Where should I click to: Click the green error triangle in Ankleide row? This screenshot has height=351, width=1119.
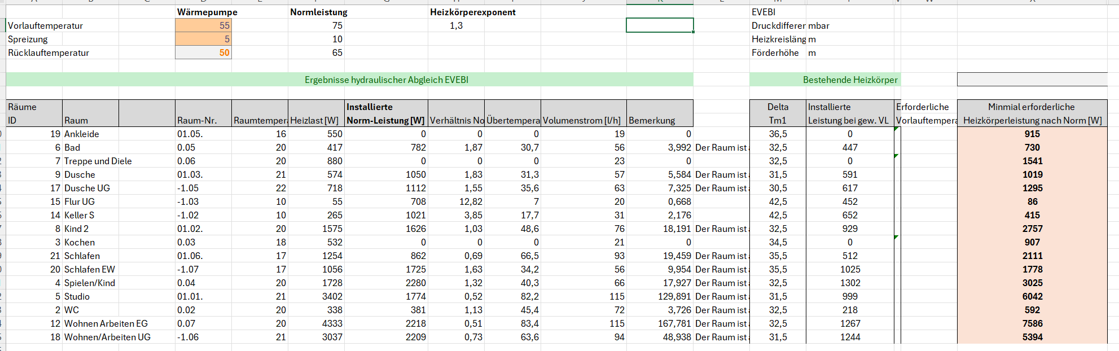click(897, 129)
